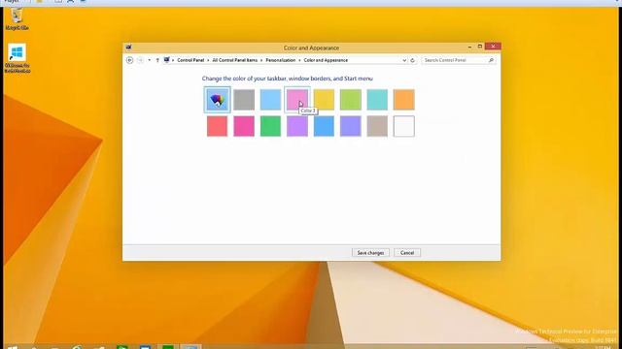Pick the taupe beige color swatch
This screenshot has width=622, height=349.
click(377, 126)
